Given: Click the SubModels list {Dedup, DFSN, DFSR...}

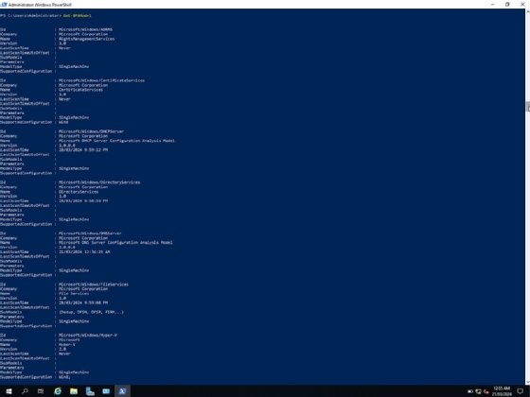Looking at the screenshot, I should pos(91,312).
